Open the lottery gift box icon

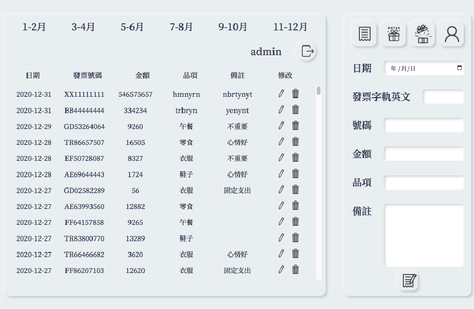click(x=423, y=34)
